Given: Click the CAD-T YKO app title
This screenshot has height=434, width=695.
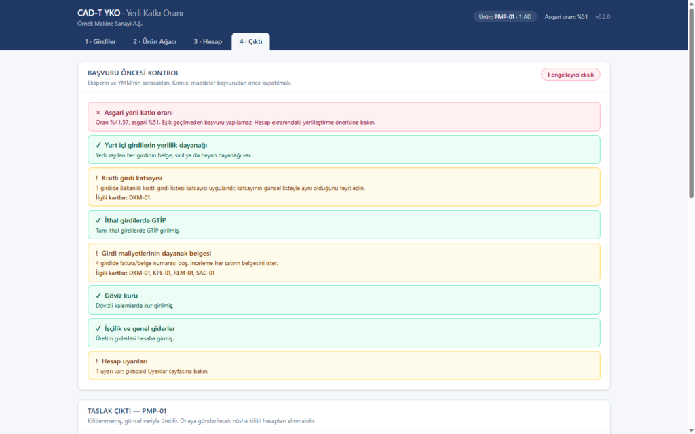Looking at the screenshot, I should [98, 14].
